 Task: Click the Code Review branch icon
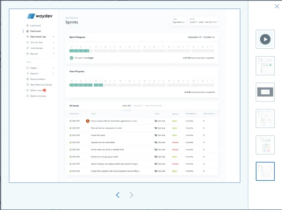tap(27, 48)
